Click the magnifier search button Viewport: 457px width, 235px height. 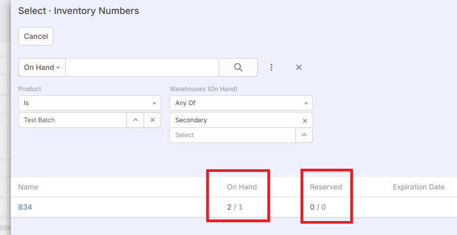238,67
